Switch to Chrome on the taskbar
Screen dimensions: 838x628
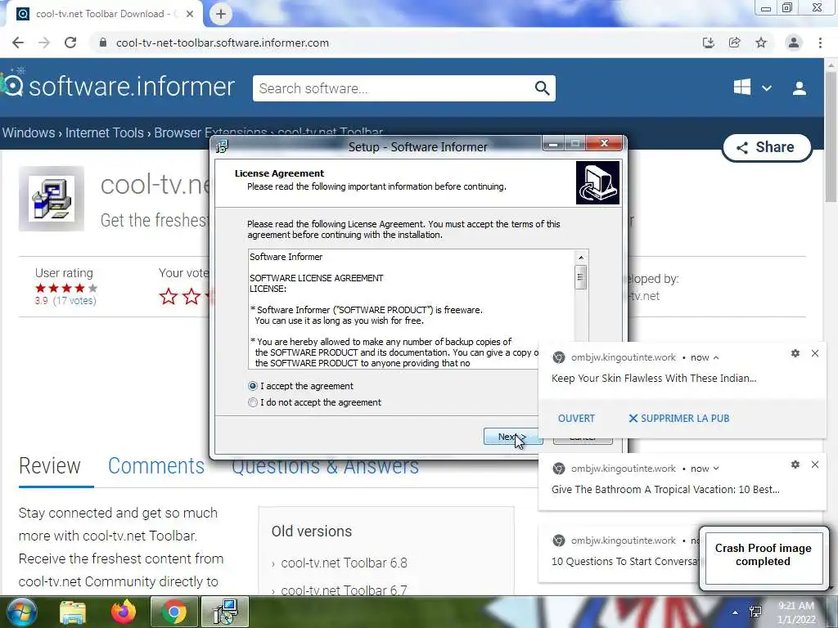pyautogui.click(x=173, y=612)
